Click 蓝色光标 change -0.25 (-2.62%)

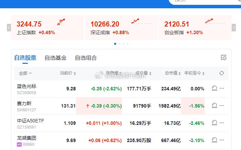tap(106, 89)
